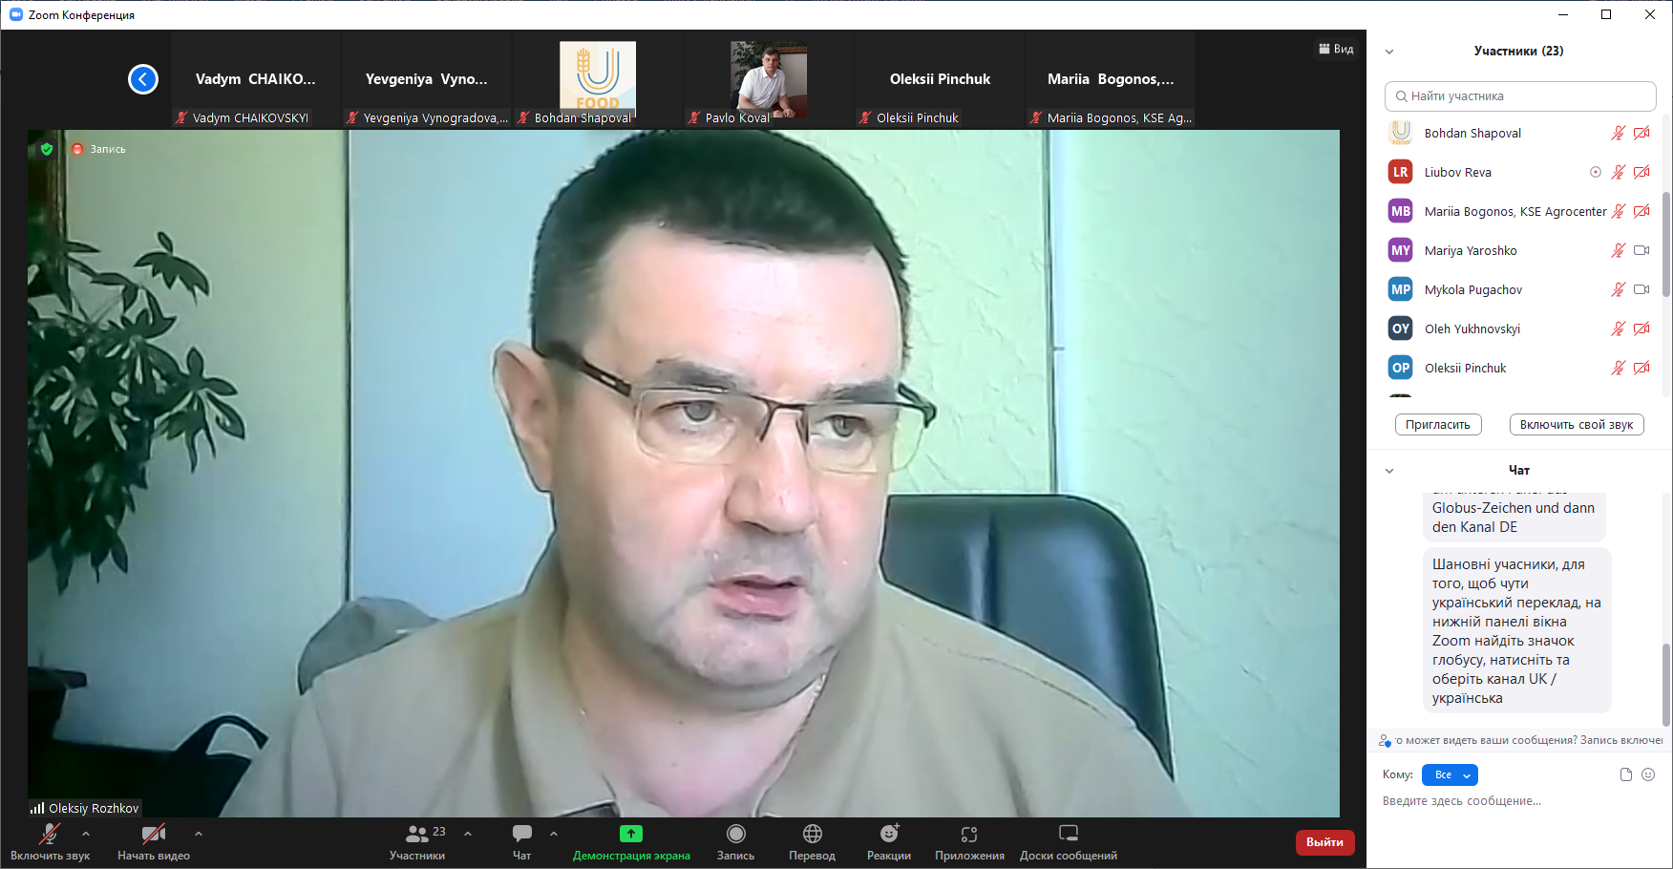The height and width of the screenshot is (869, 1673).
Task: Open emoji picker in chat
Action: (1648, 774)
